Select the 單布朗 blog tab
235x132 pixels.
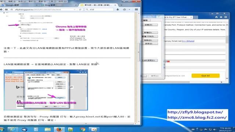point(98,5)
